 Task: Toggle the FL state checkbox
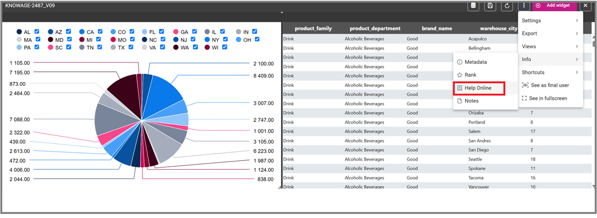tap(161, 32)
